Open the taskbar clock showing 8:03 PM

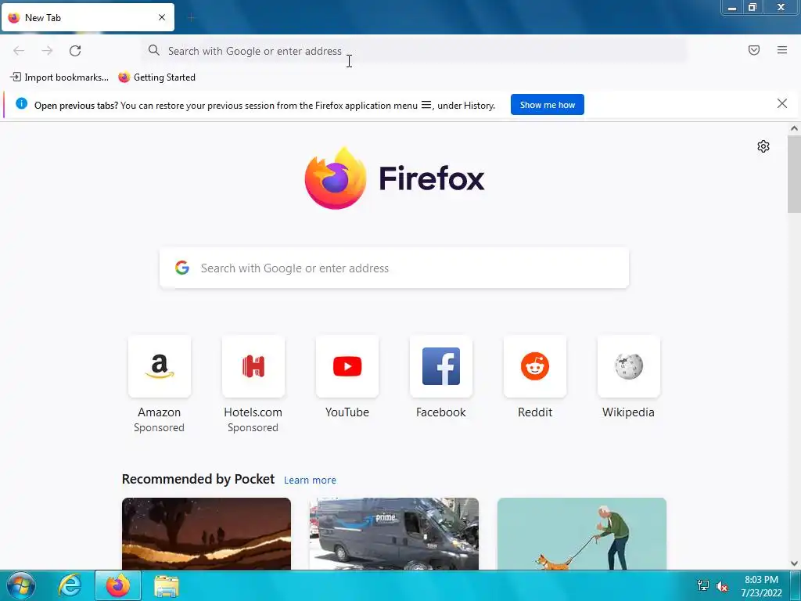pos(761,586)
